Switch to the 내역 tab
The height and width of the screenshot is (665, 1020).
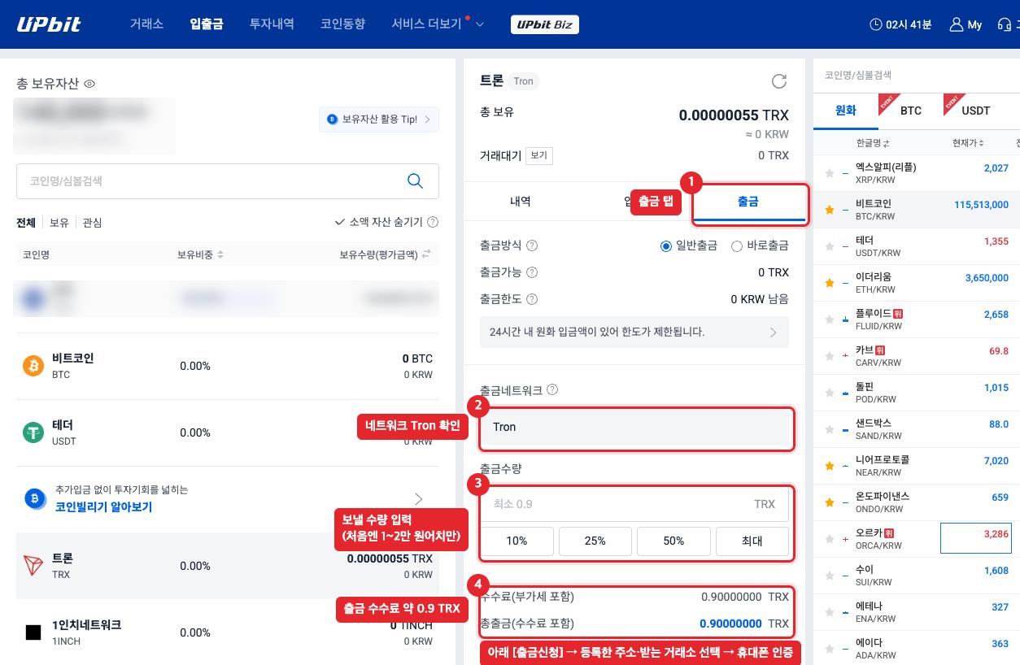(x=521, y=202)
